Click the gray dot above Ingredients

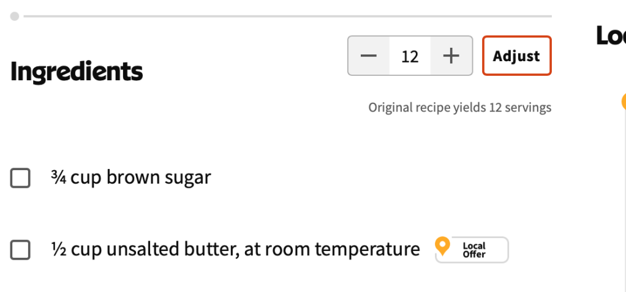pyautogui.click(x=15, y=17)
